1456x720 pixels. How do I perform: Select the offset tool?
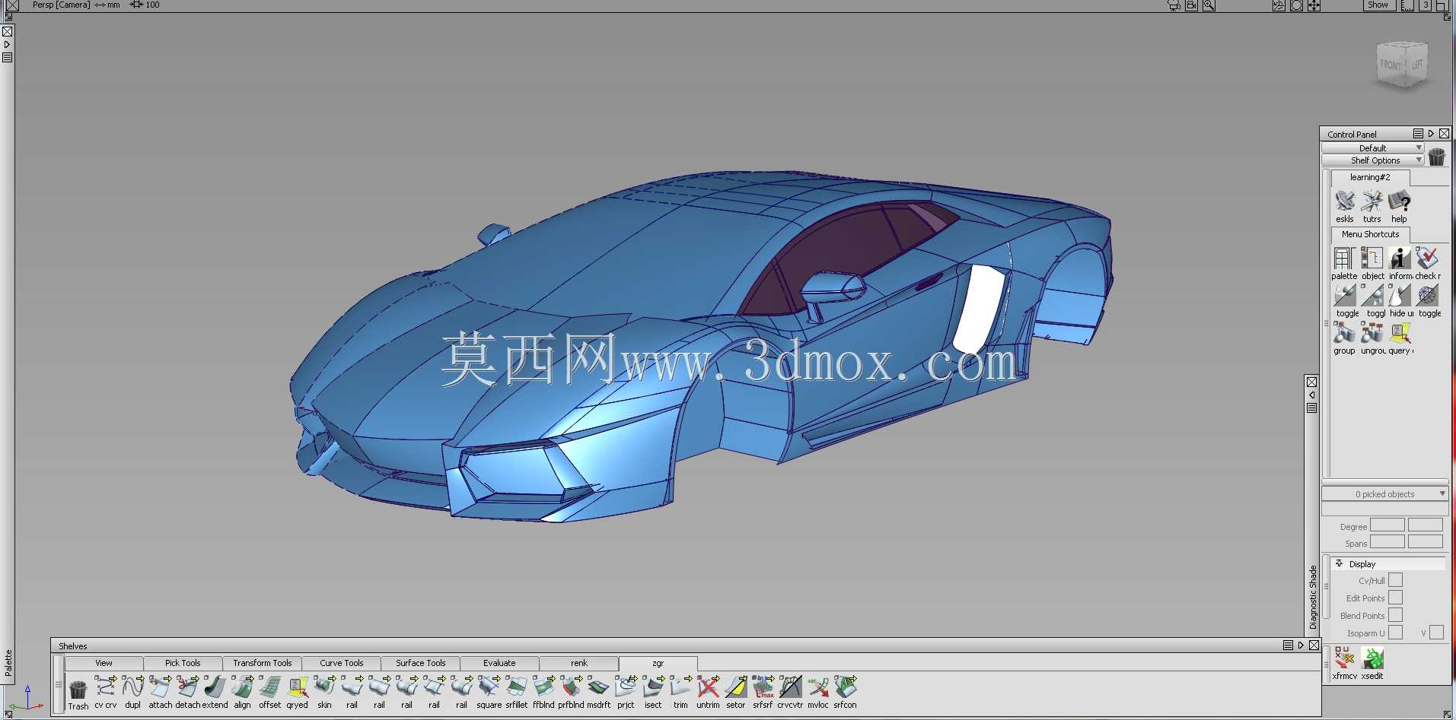[269, 687]
